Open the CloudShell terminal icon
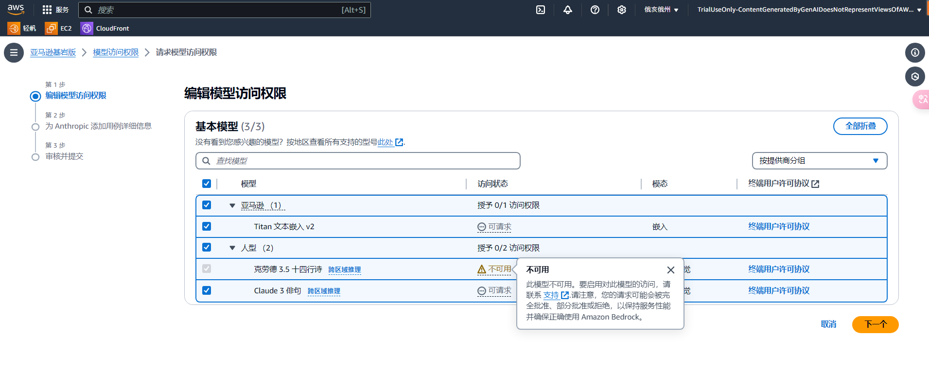Viewport: 929px width, 371px height. pos(541,10)
